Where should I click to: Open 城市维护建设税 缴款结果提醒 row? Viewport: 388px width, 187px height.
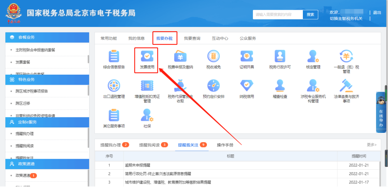tap(237, 182)
